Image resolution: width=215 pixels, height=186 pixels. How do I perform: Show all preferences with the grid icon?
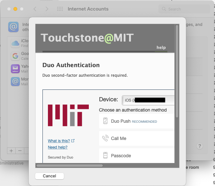pos(60,9)
